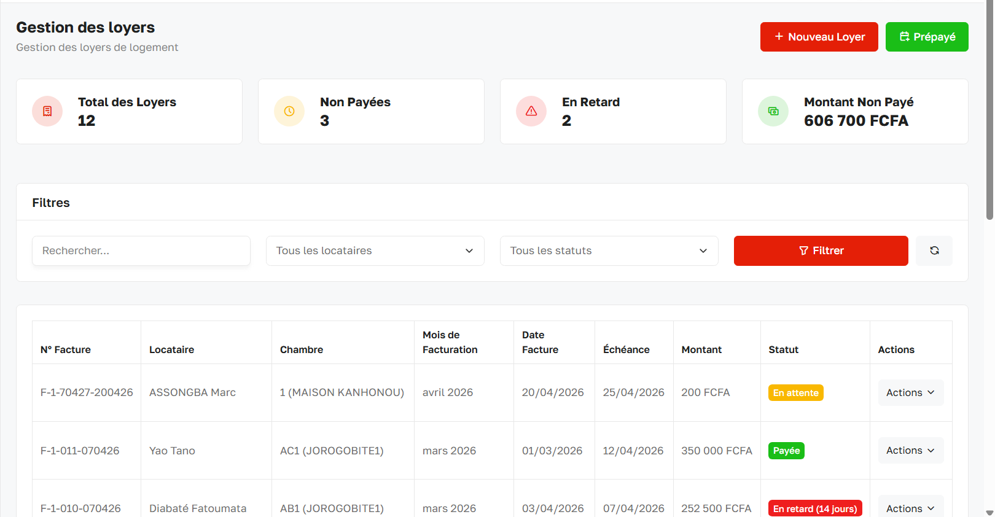This screenshot has height=517, width=995.
Task: Click the reset filters refresh icon button
Action: 934,251
